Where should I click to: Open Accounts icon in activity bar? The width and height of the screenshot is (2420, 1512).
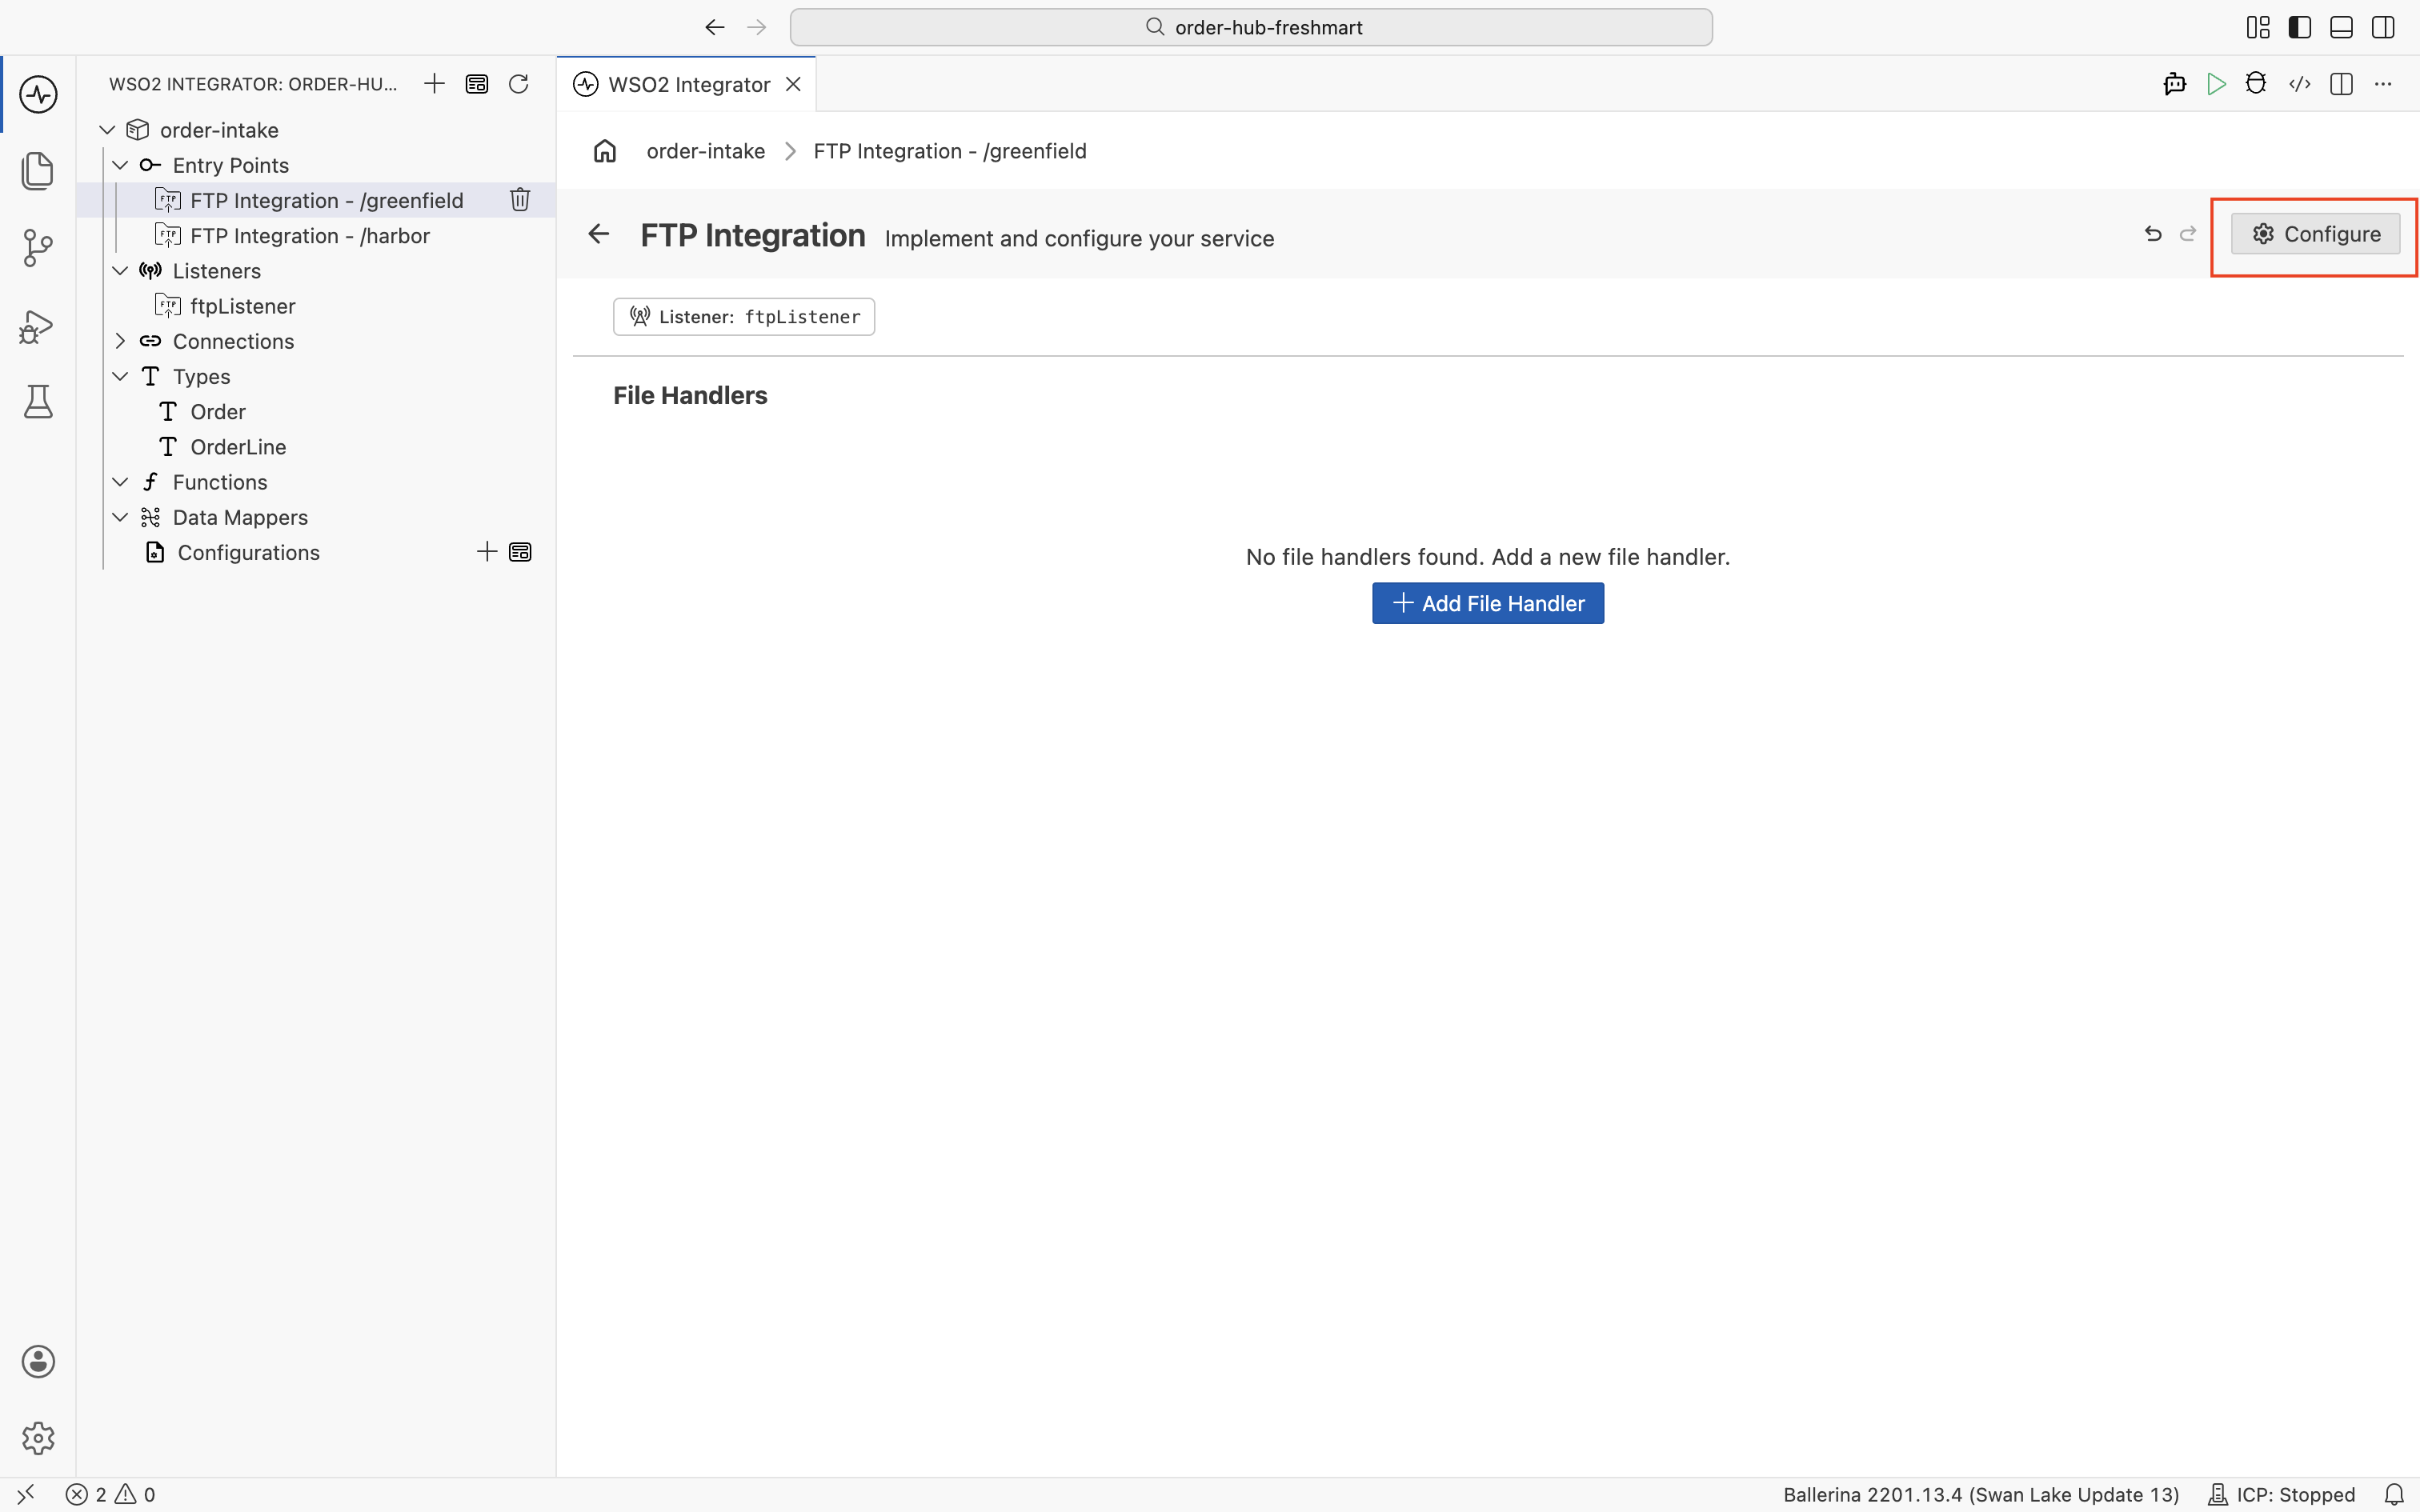pyautogui.click(x=38, y=1361)
